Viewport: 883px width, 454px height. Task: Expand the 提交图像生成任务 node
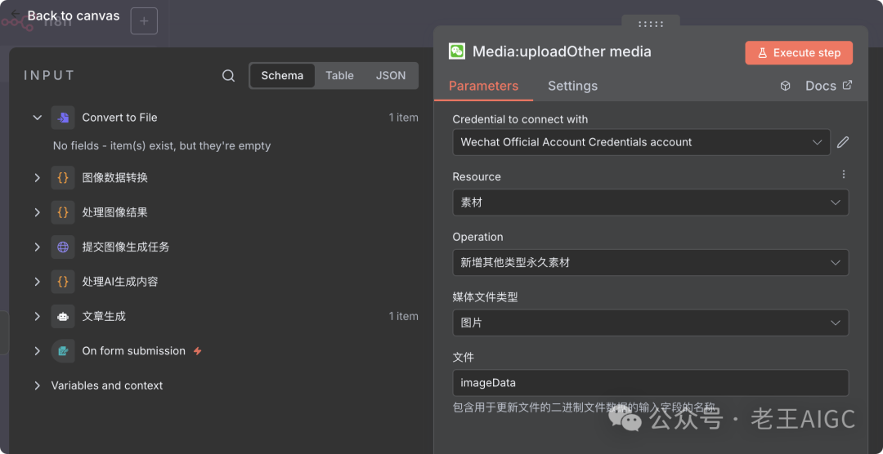(37, 247)
